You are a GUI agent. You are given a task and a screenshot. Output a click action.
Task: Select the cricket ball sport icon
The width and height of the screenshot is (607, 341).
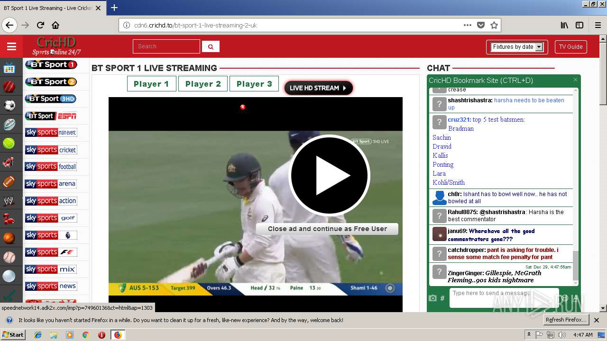[x=9, y=87]
